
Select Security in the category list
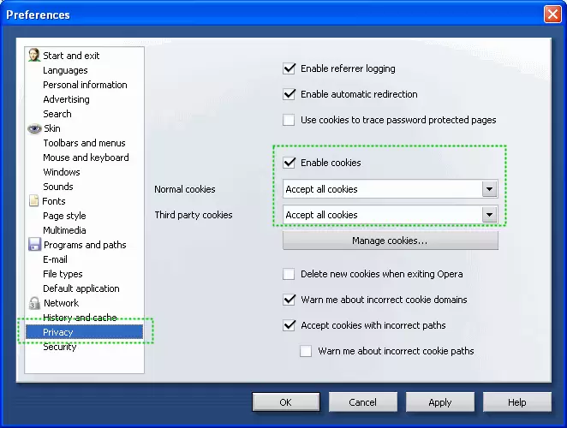(x=60, y=347)
